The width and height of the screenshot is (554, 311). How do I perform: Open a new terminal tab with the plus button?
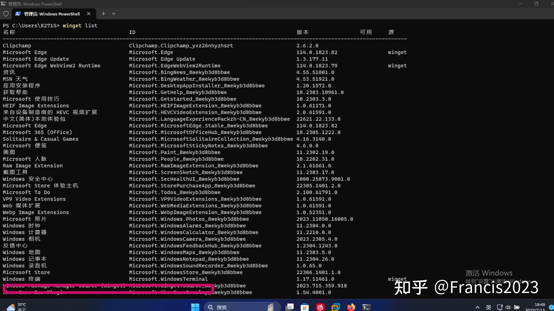coord(103,14)
